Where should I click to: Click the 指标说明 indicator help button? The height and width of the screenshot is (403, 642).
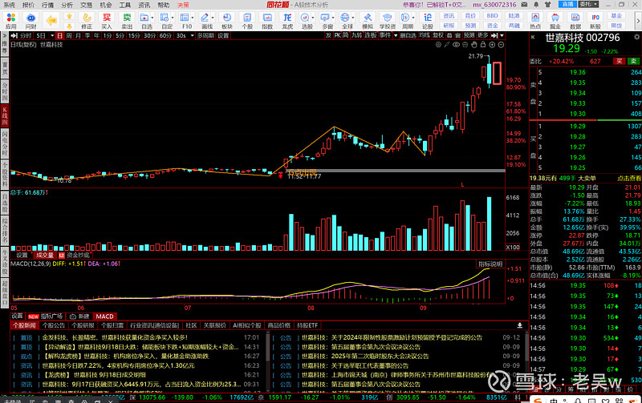490,264
